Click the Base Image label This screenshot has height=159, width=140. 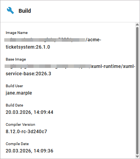click(x=16, y=59)
